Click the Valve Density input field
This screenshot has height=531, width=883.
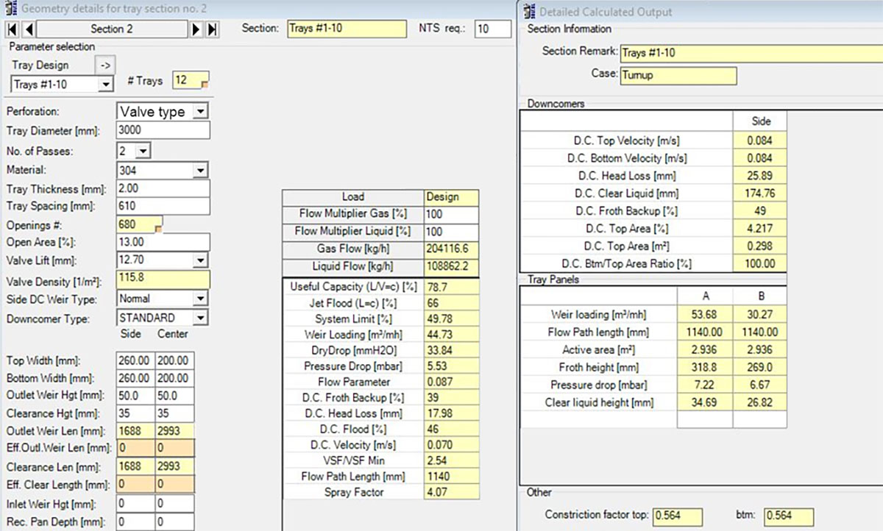(163, 280)
